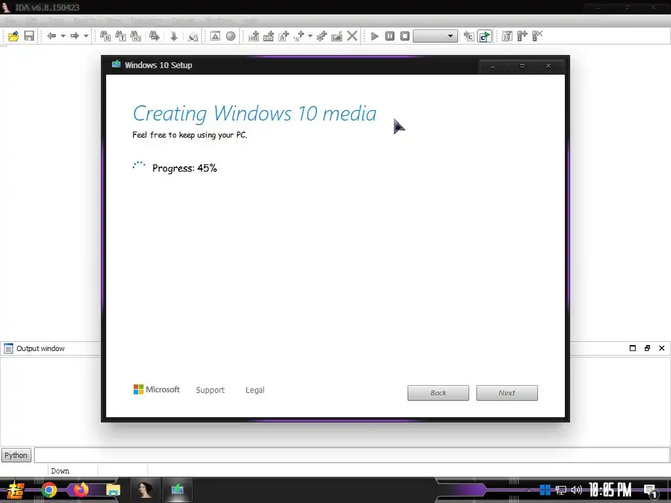
Task: Click the Make data icon in toolbar
Action: [x=269, y=36]
